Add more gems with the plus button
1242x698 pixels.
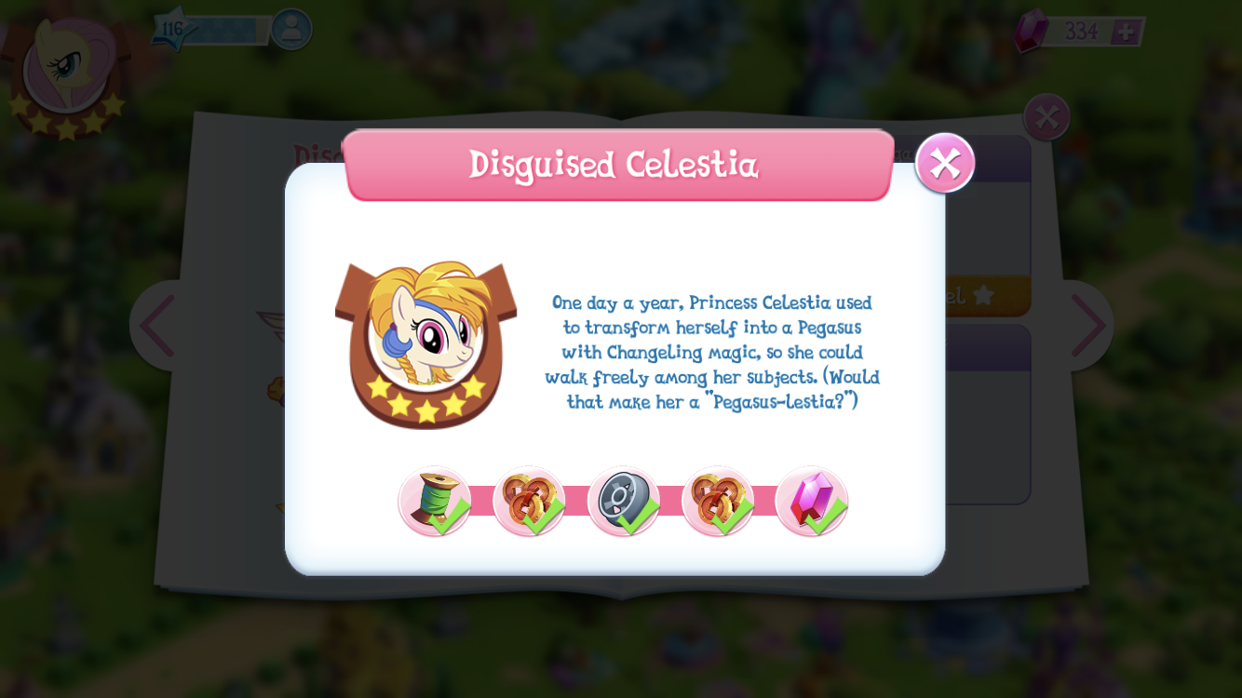point(1127,32)
